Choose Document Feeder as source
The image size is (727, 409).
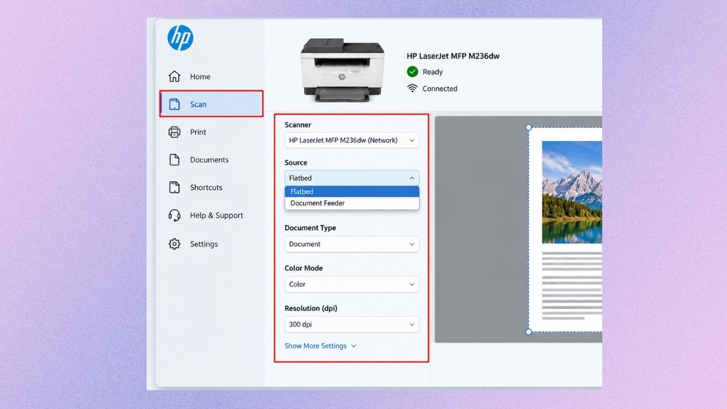click(352, 203)
